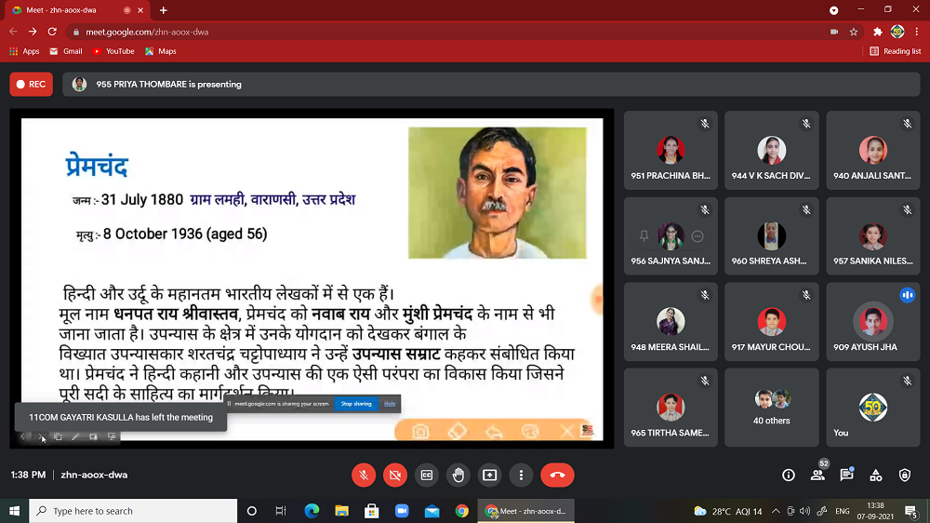Turn on the camera in Meet
Screen dimensions: 930x523
[395, 475]
